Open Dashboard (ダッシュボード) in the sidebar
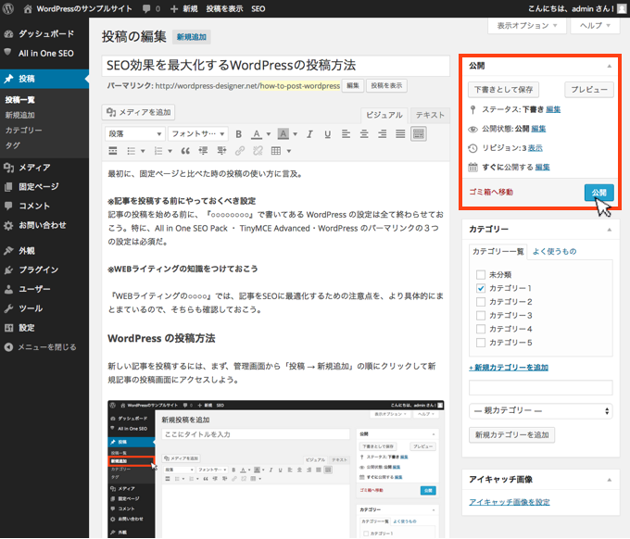This screenshot has width=630, height=539. pyautogui.click(x=44, y=33)
